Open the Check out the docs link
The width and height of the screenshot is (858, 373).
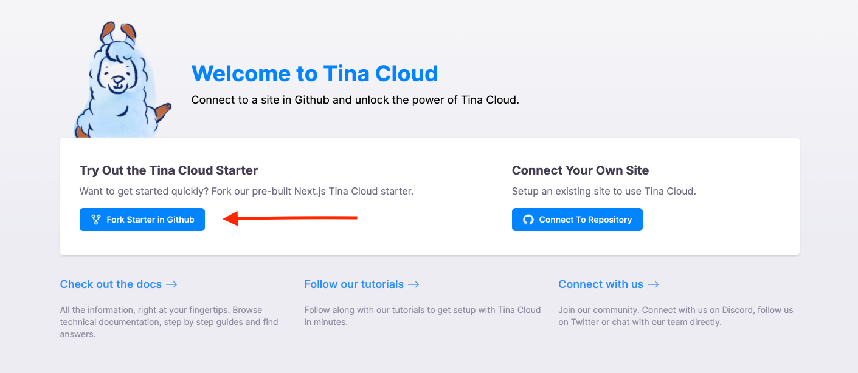[x=119, y=284]
